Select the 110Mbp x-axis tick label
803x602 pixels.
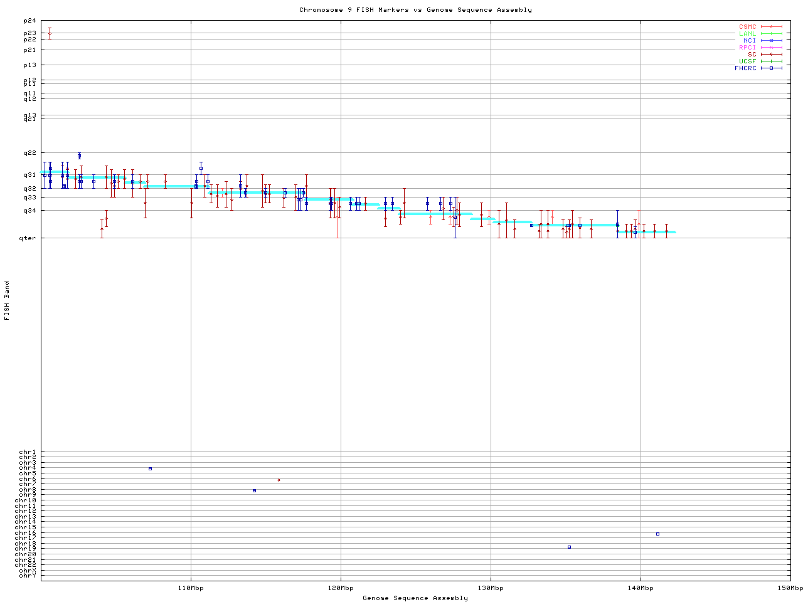[191, 588]
